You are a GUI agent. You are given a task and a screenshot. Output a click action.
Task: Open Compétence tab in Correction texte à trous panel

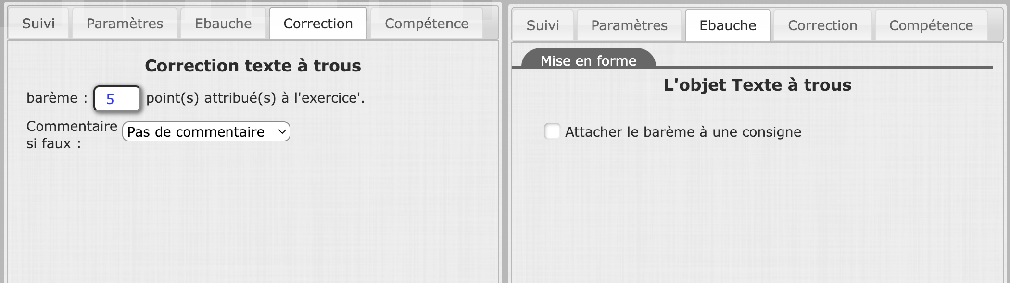tap(427, 24)
